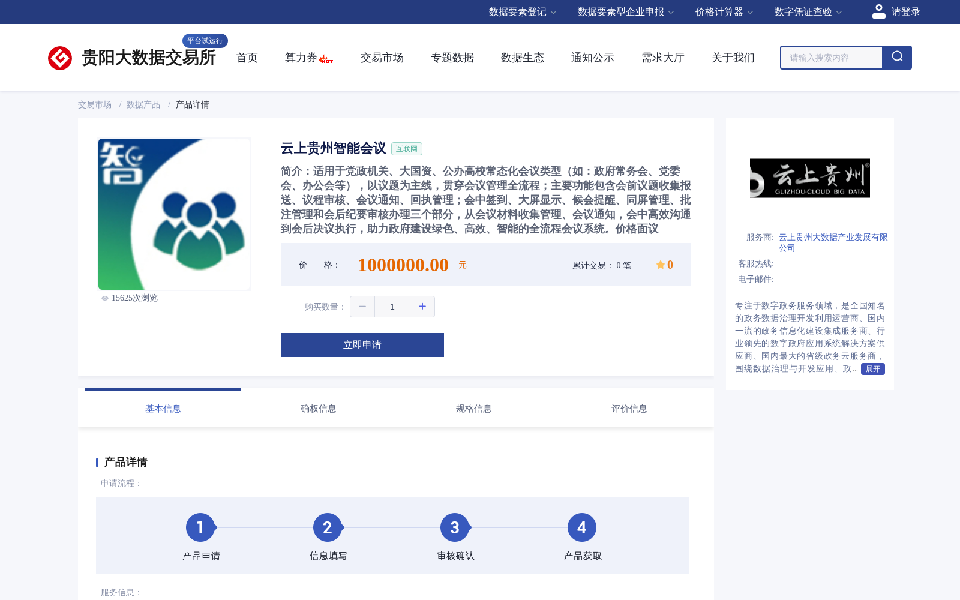
Task: Click the price value 1000000.00
Action: [403, 265]
